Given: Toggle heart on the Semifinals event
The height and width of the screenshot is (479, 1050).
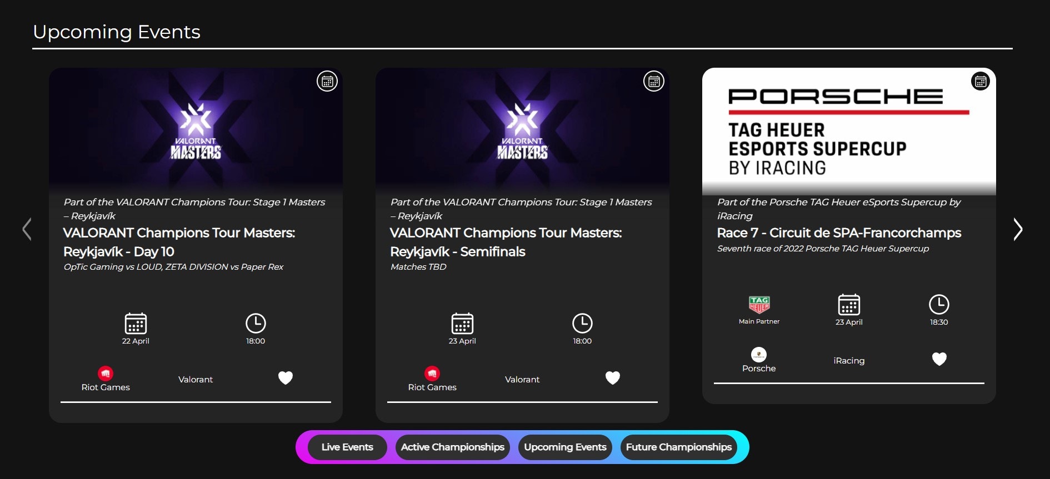Looking at the screenshot, I should (612, 378).
